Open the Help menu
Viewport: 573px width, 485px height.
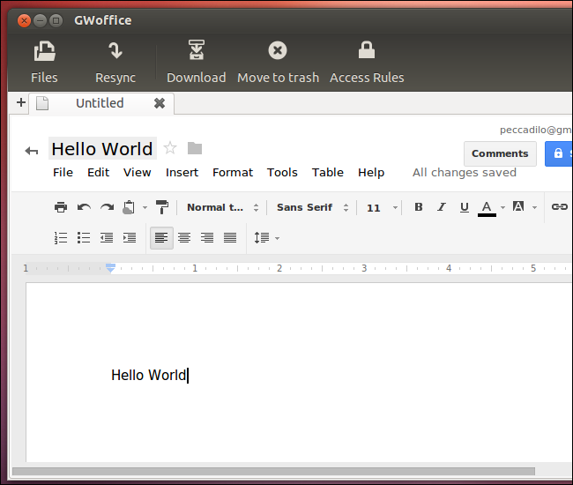click(x=371, y=173)
